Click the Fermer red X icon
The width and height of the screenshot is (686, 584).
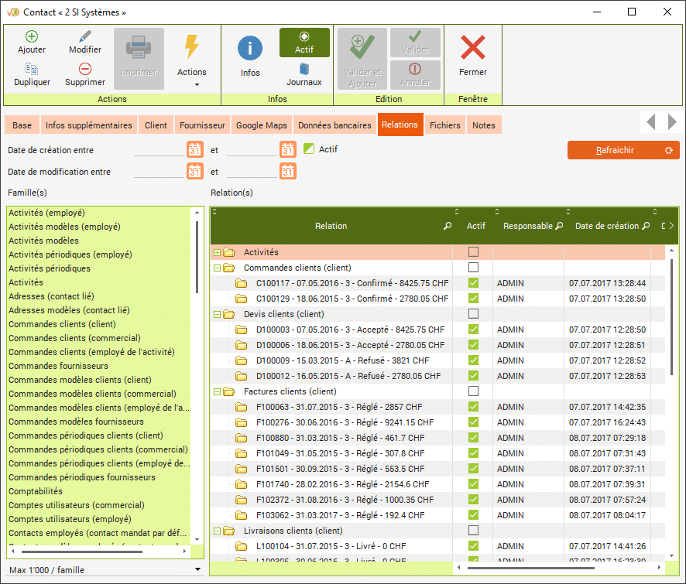pyautogui.click(x=472, y=48)
